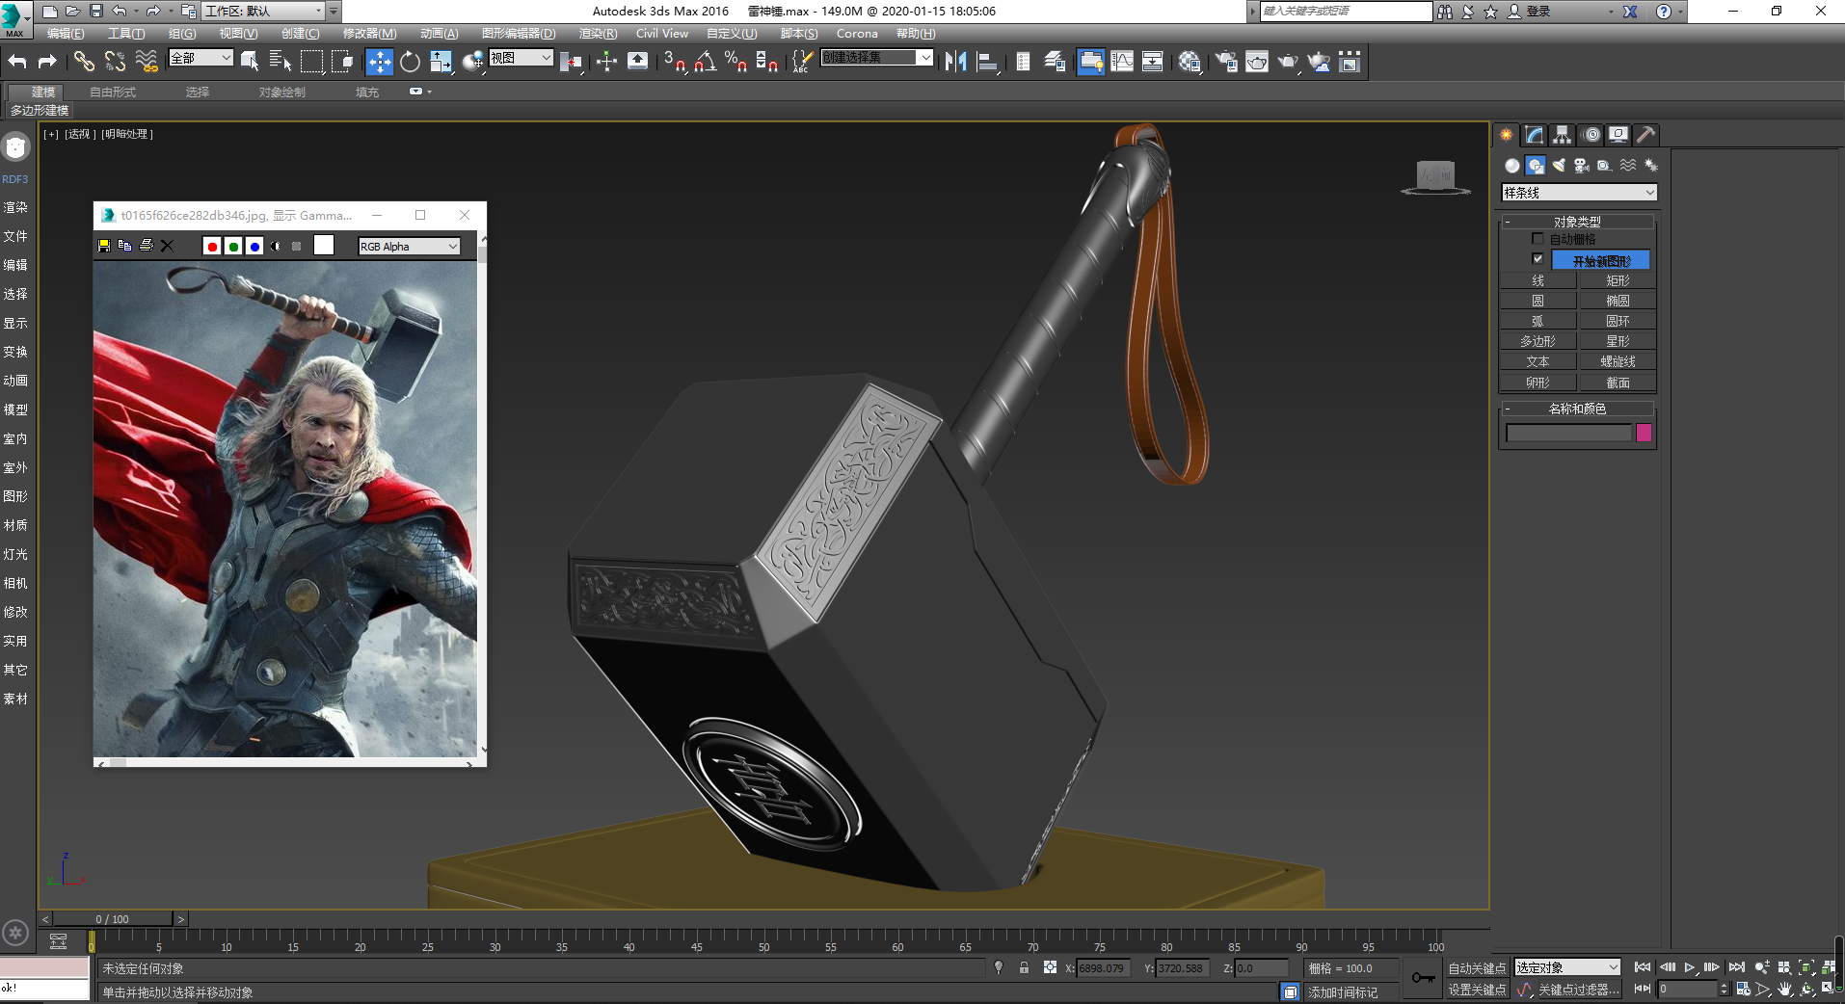Open the selection filter dropdown 全部
The height and width of the screenshot is (1004, 1845).
pos(201,58)
